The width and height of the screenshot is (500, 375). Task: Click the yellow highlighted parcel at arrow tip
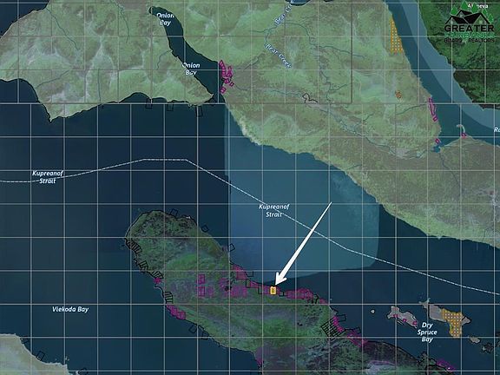[x=273, y=290]
